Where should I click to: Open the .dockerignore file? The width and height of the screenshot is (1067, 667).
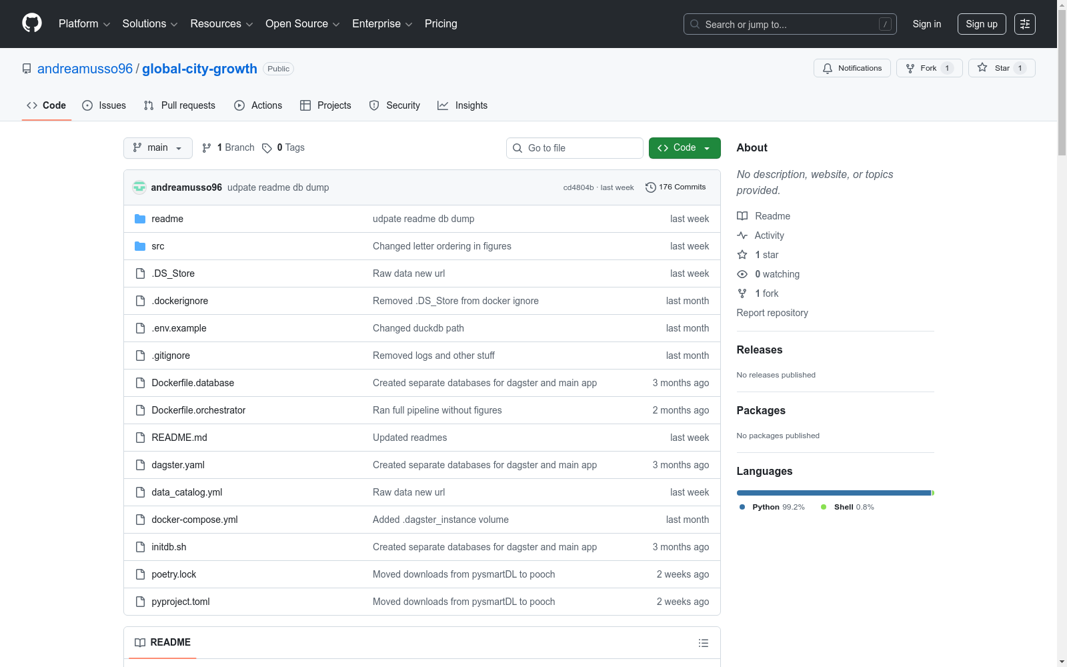[x=180, y=301]
